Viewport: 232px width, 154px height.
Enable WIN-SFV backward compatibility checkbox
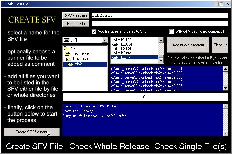pos(171,31)
